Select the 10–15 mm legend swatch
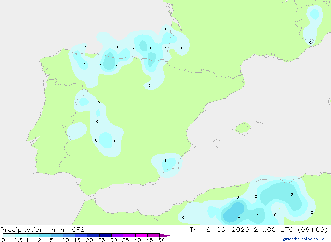Screen dimensions: 331x242 (69, 235)
